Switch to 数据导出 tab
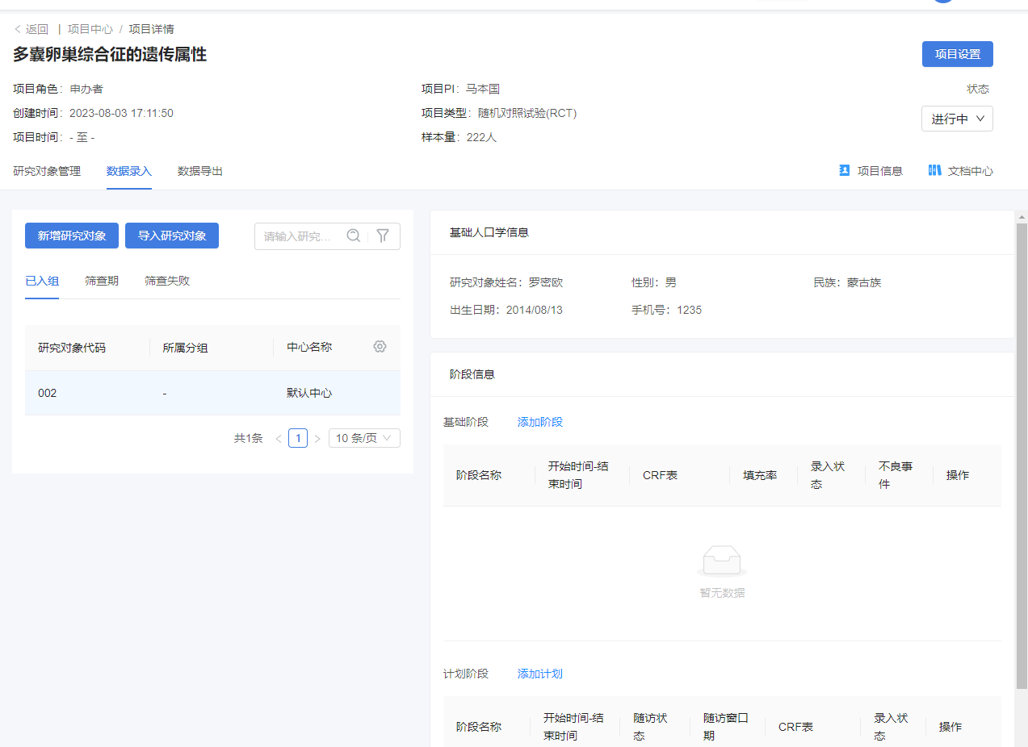This screenshot has width=1028, height=747. 200,171
